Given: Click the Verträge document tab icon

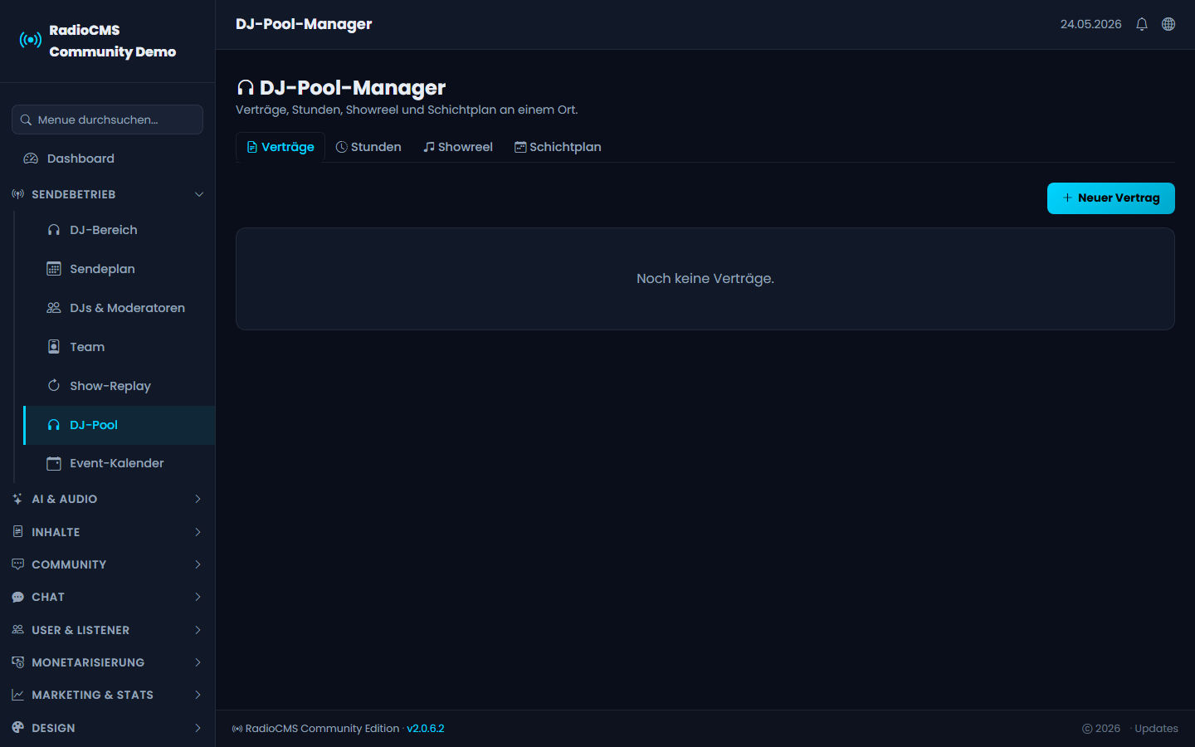Looking at the screenshot, I should [x=252, y=147].
